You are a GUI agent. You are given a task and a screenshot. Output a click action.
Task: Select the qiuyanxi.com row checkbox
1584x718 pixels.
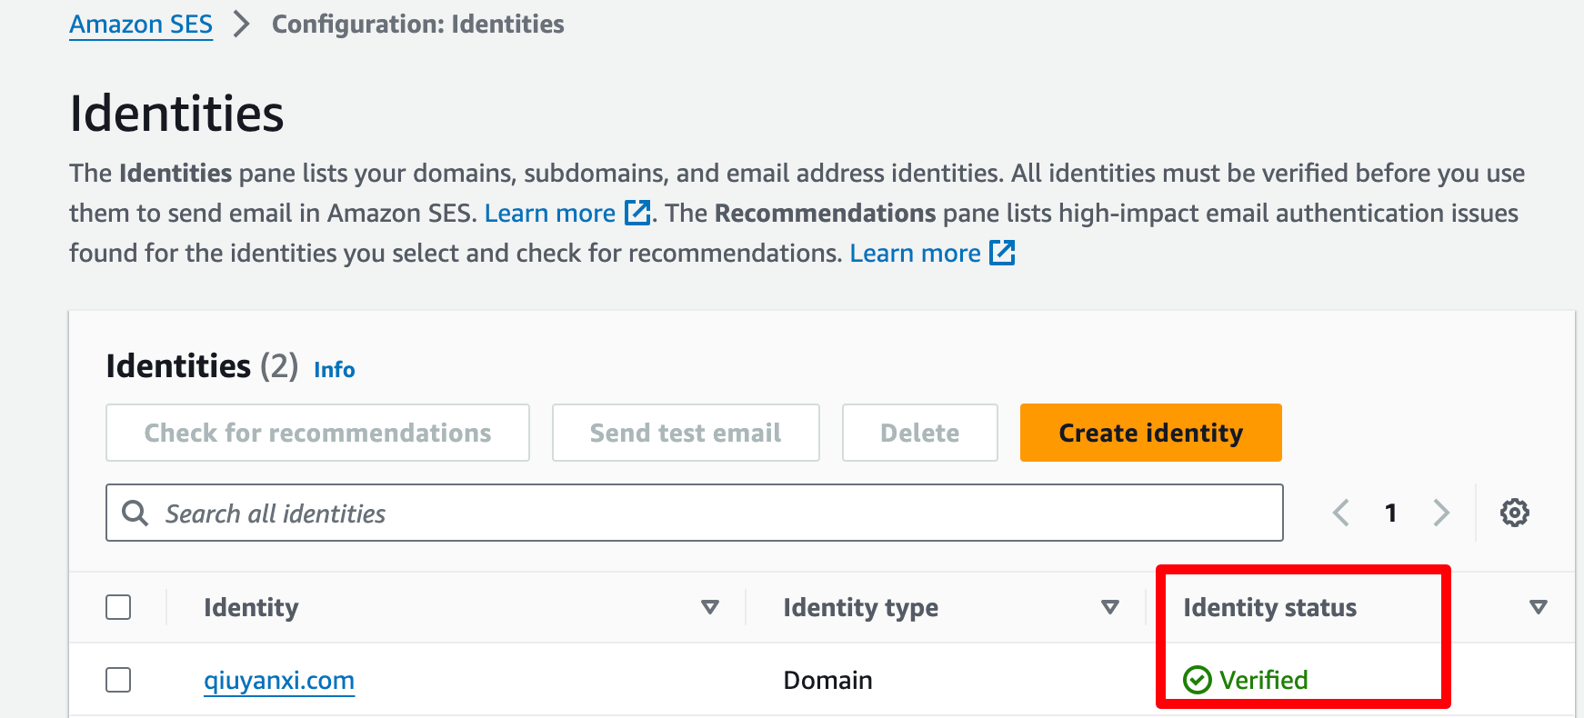tap(118, 680)
